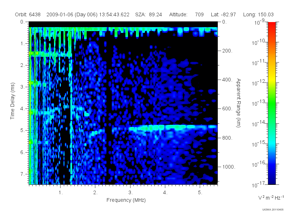Click the '200.' apparent range tick label
Image resolution: width=290 pixels, height=217 pixels.
pyautogui.click(x=227, y=51)
